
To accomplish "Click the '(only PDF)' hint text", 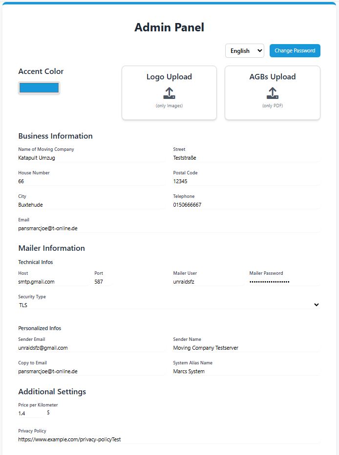I will point(273,106).
